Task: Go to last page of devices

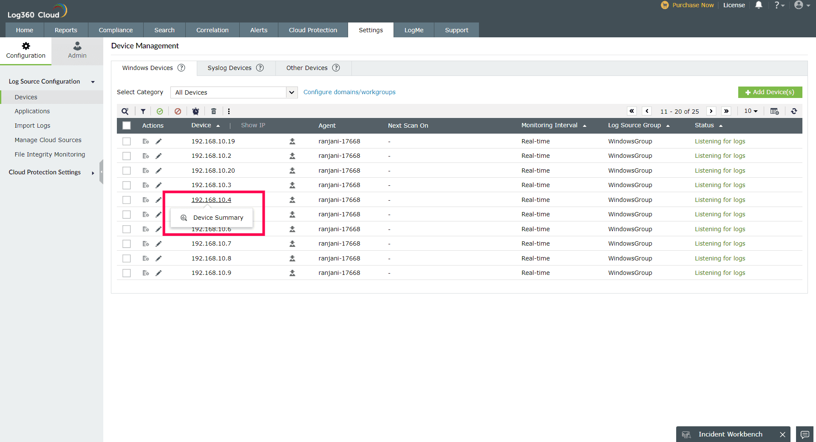Action: [726, 111]
